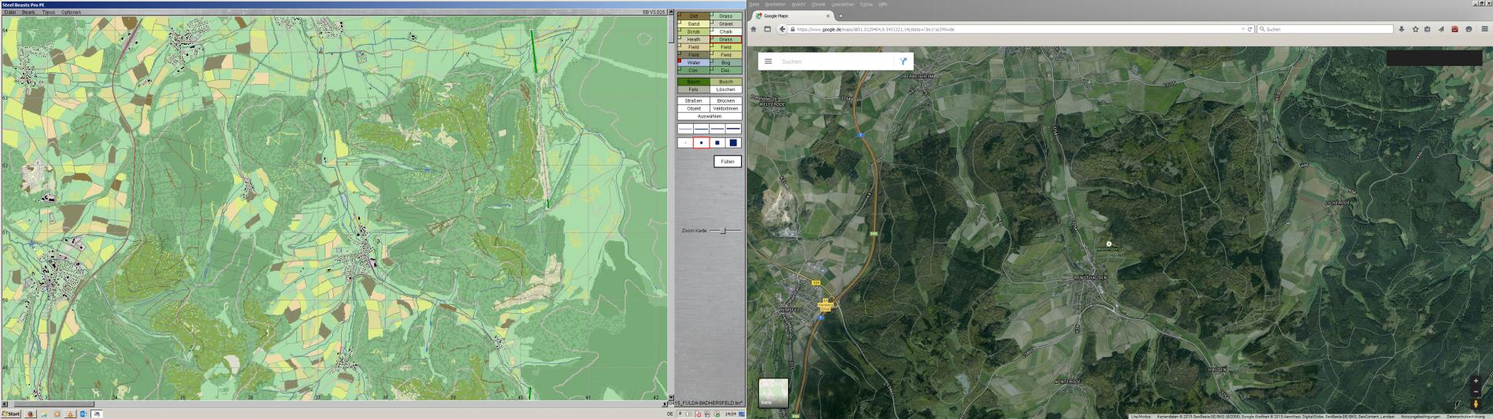Open the Google Maps hamburger menu
1493x419 pixels.
[x=768, y=61]
